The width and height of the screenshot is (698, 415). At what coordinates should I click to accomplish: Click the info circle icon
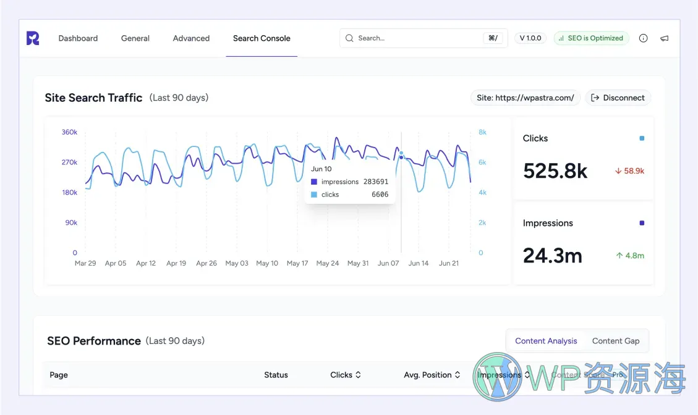pos(643,38)
